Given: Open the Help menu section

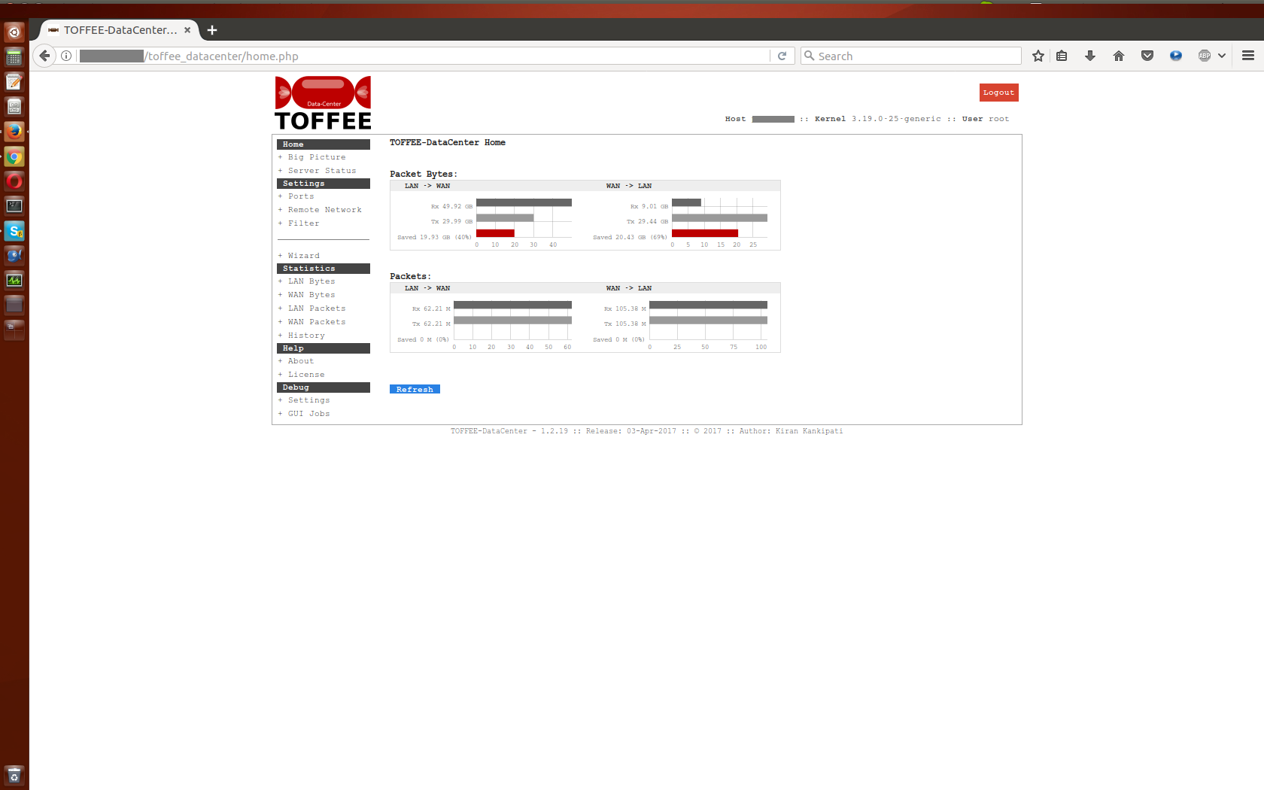Looking at the screenshot, I should click(324, 348).
